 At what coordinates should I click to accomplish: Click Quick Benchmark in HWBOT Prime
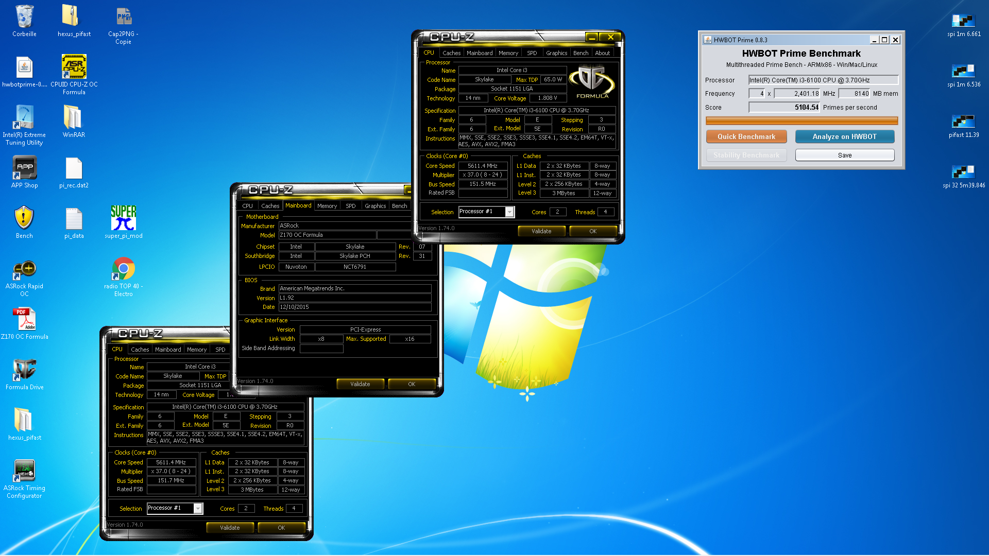746,136
